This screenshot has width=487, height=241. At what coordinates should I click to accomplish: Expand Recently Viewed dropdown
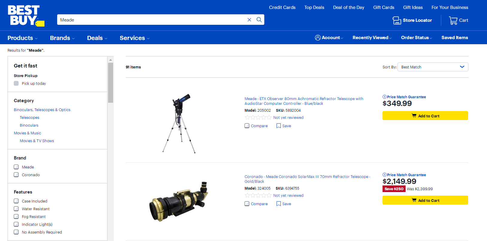point(372,38)
